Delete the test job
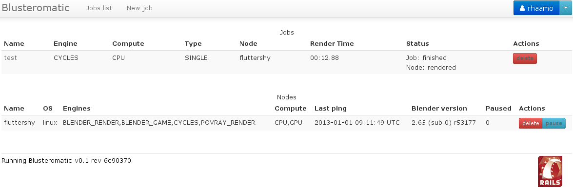The width and height of the screenshot is (573, 189). [525, 58]
